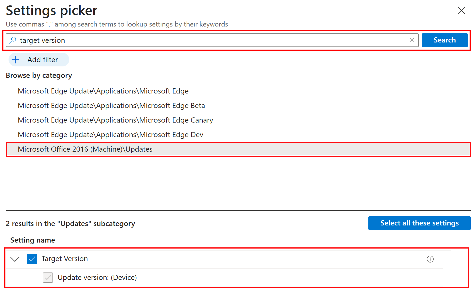Click the Target Version setting name
Viewport: 475px width, 293px height.
[x=65, y=259]
